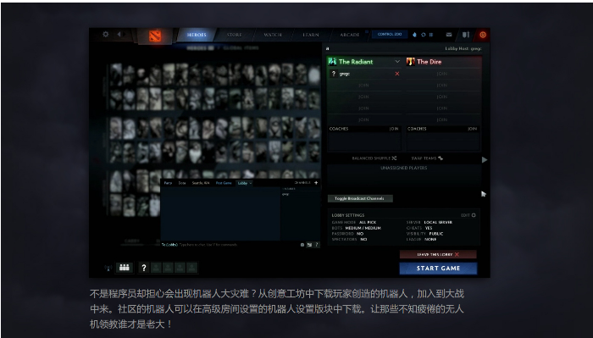Open the ARCADE tab
The width and height of the screenshot is (593, 338).
(x=350, y=35)
